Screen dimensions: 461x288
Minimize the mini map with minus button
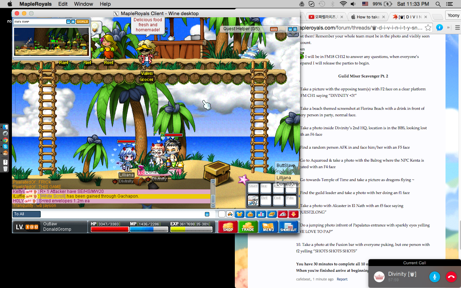(x=68, y=22)
